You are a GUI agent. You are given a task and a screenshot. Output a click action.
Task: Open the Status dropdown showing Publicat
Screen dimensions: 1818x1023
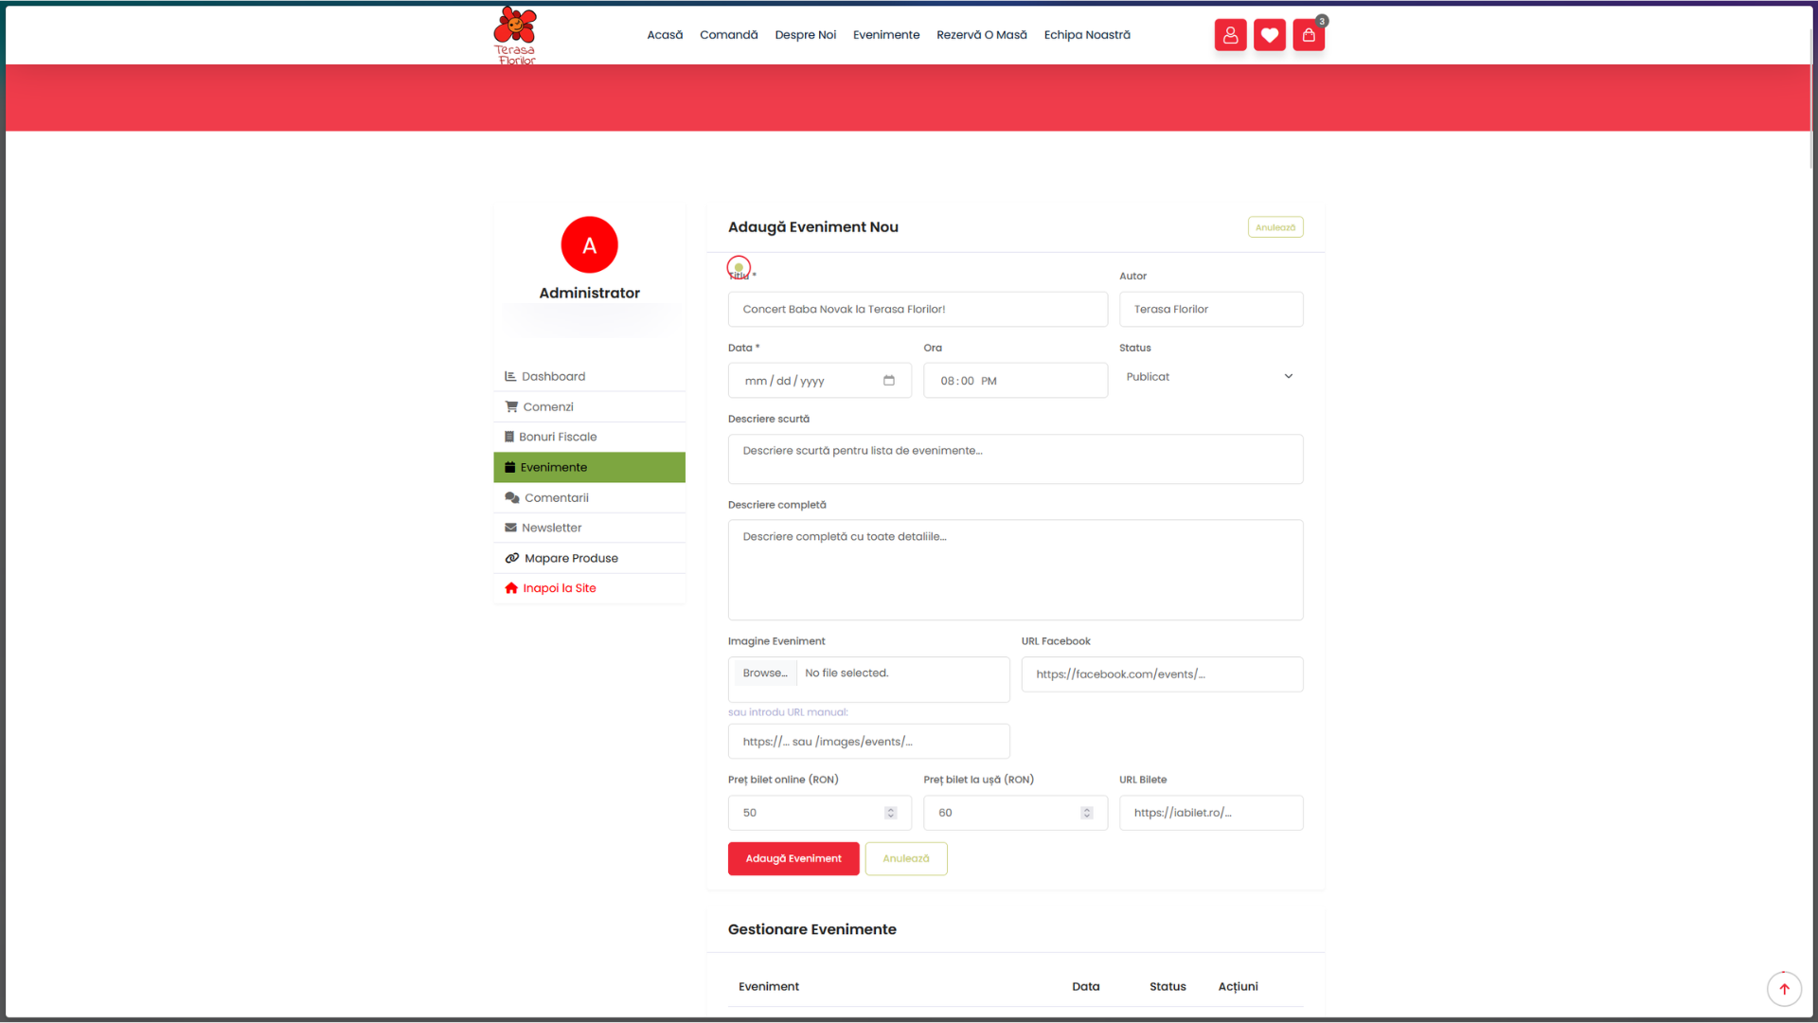(x=1211, y=377)
